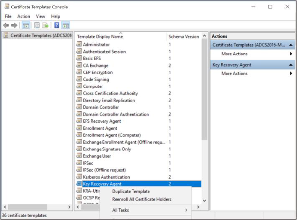This screenshot has width=297, height=220.
Task: Toggle Show/Hide Action Pane toolbar icon
Action: [x=65, y=25]
